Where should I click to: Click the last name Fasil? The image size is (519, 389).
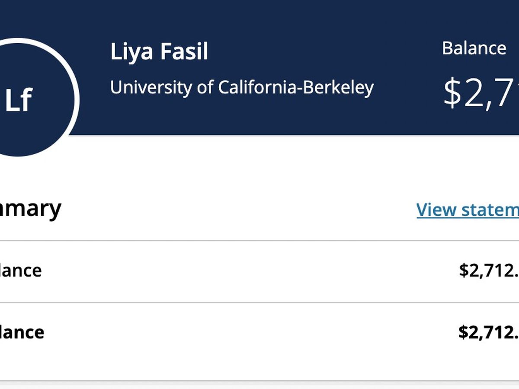click(x=184, y=52)
